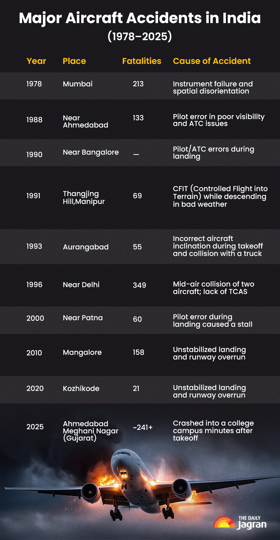Select the Place column header
Image resolution: width=280 pixels, height=540 pixels.
pyautogui.click(x=74, y=61)
